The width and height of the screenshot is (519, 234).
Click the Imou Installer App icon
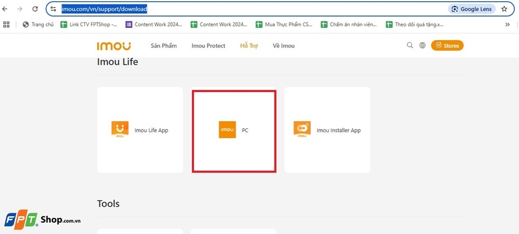click(x=302, y=130)
